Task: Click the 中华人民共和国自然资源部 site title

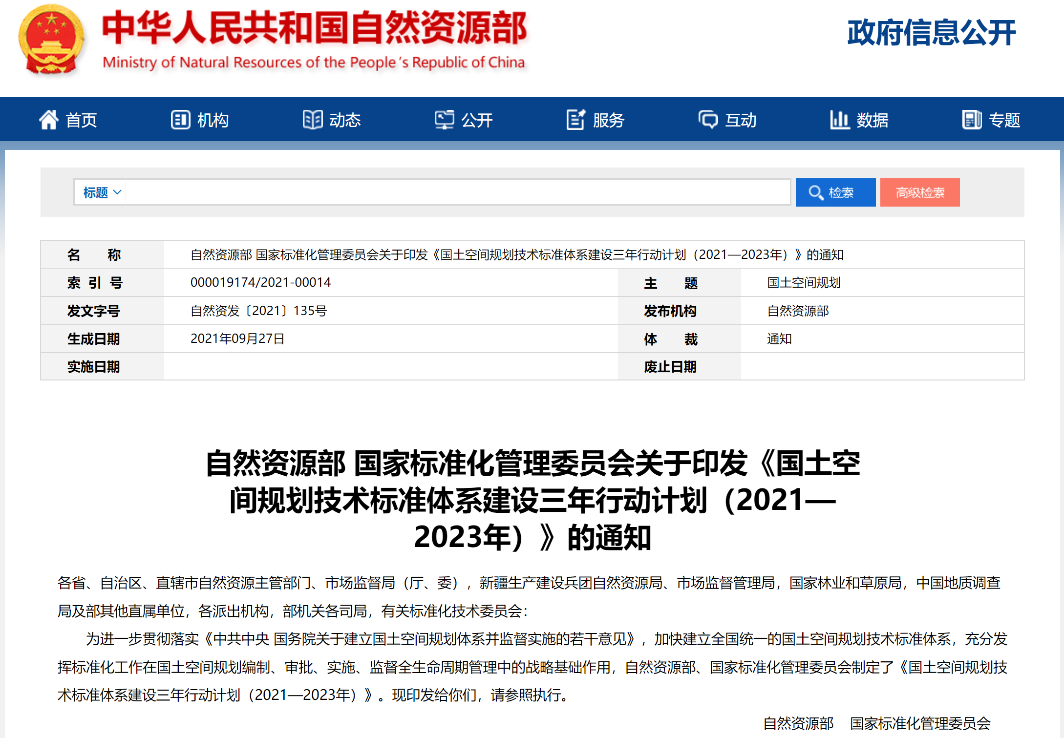Action: point(315,28)
